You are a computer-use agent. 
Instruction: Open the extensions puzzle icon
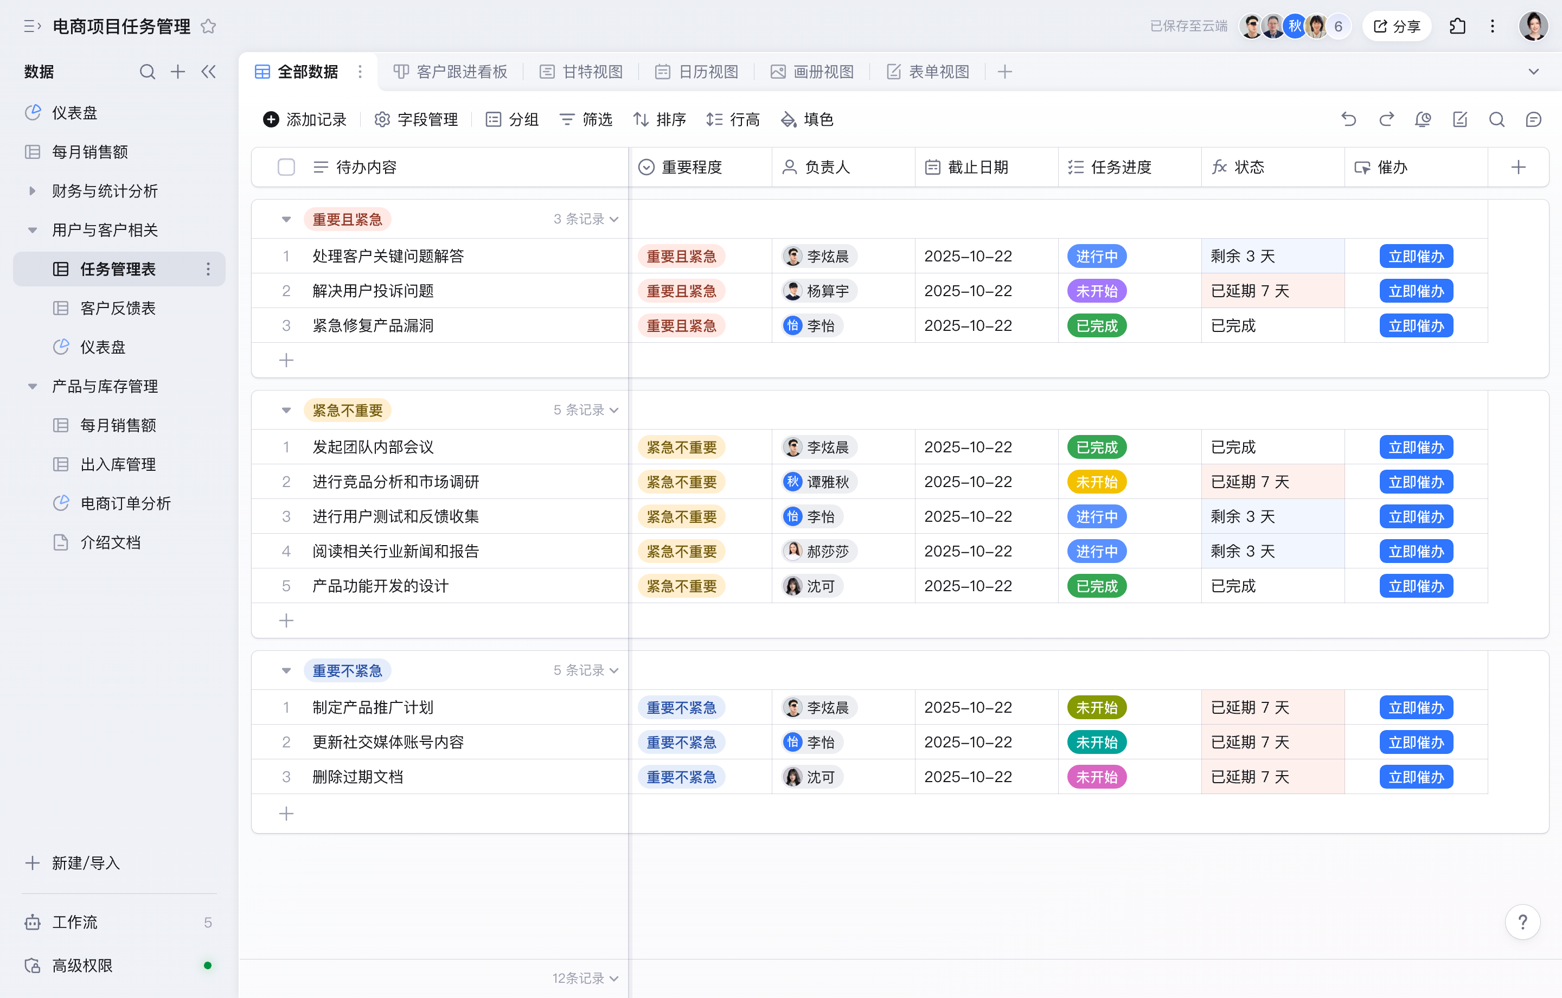pos(1457,26)
